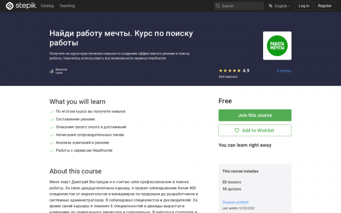Viewport: 341px width, 213px height.
Task: Click the Составления резюме list item text
Action: 75,119
